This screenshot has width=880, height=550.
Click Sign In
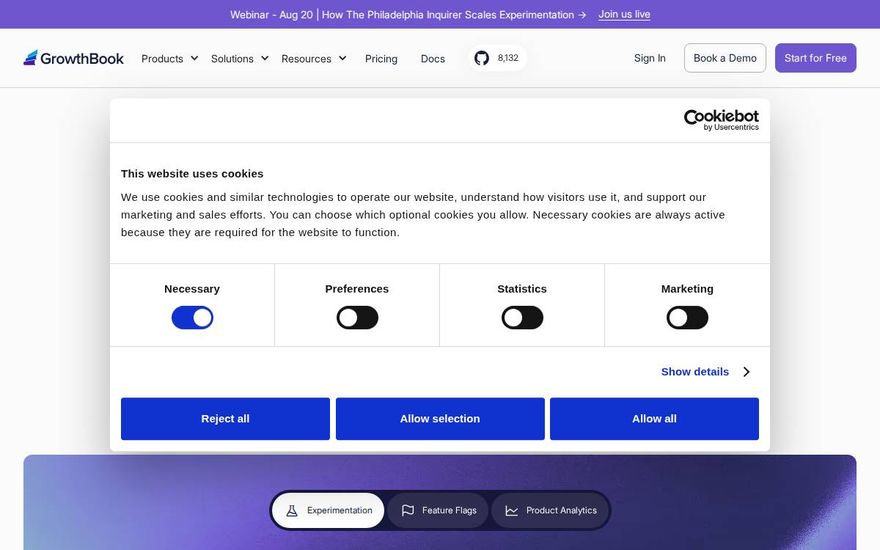[x=650, y=58]
